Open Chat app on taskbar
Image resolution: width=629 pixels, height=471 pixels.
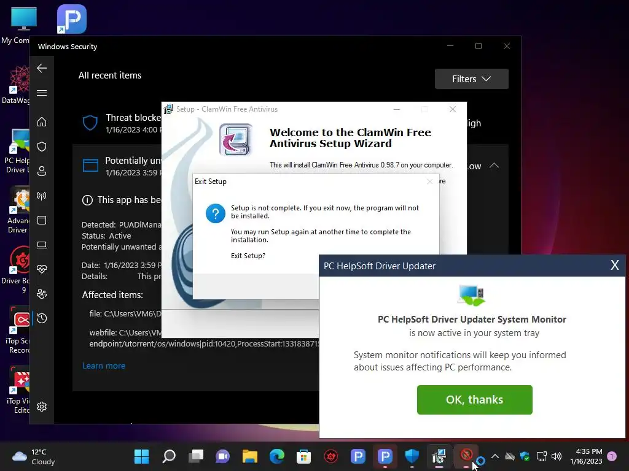(222, 456)
